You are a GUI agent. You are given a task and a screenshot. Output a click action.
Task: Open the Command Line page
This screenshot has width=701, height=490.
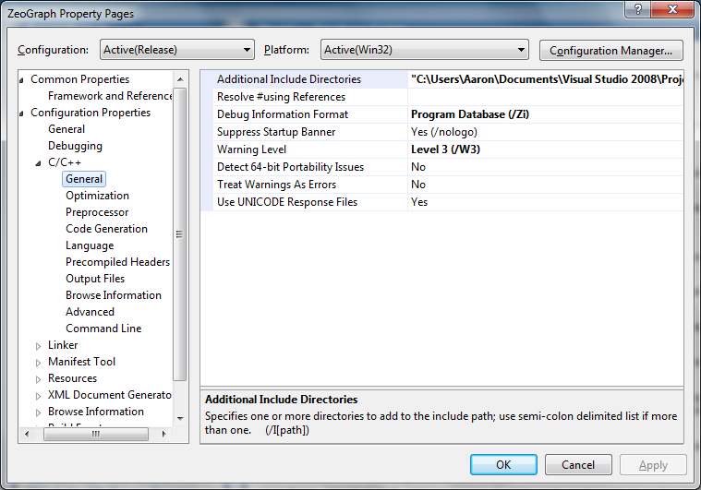point(103,329)
